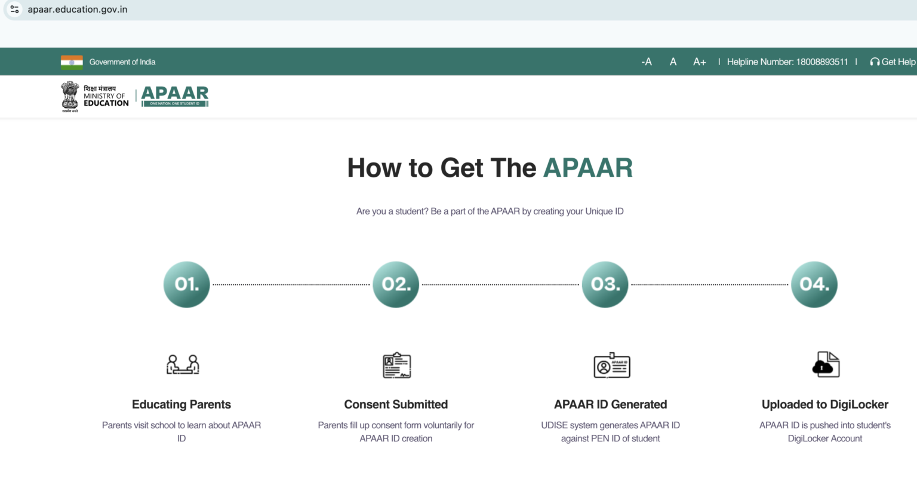Select the default A font size option

pos(673,62)
